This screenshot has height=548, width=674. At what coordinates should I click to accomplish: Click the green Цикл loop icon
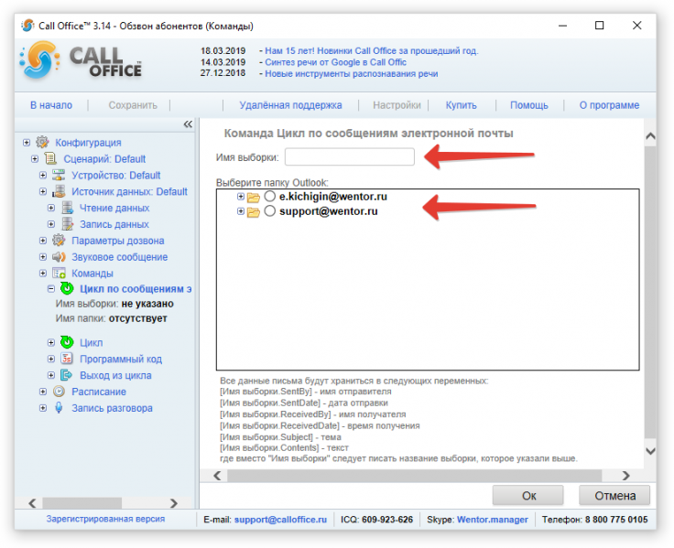(67, 342)
